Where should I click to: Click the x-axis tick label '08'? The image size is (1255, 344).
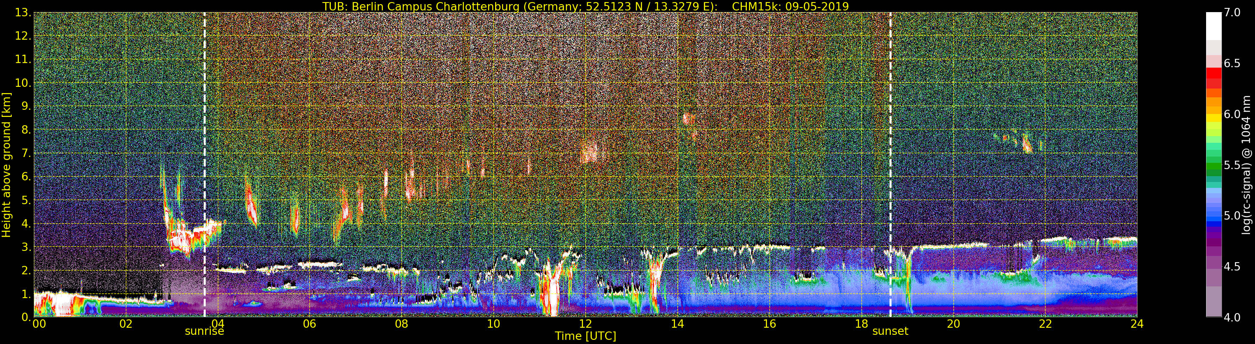401,324
